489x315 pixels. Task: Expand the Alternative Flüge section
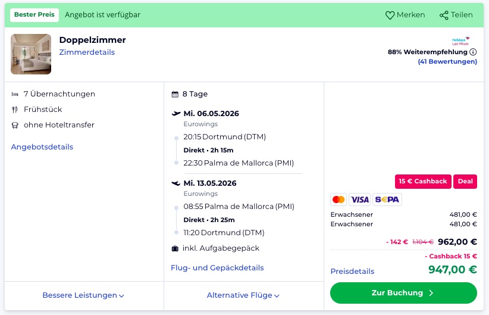(x=243, y=295)
